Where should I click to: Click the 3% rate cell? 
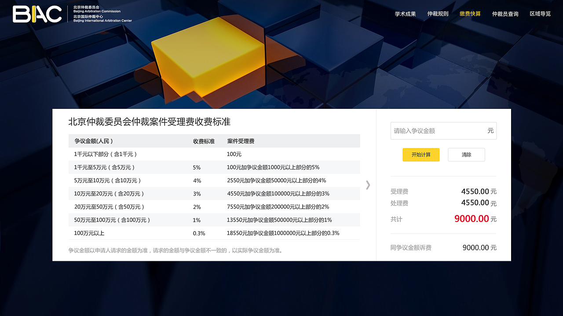point(197,194)
